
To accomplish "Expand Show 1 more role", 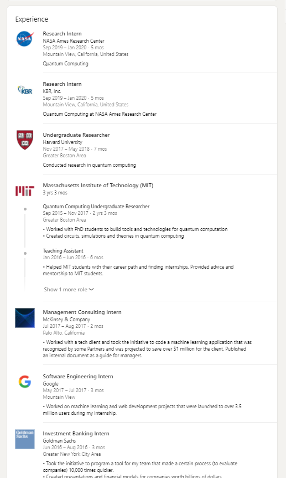I will point(69,290).
